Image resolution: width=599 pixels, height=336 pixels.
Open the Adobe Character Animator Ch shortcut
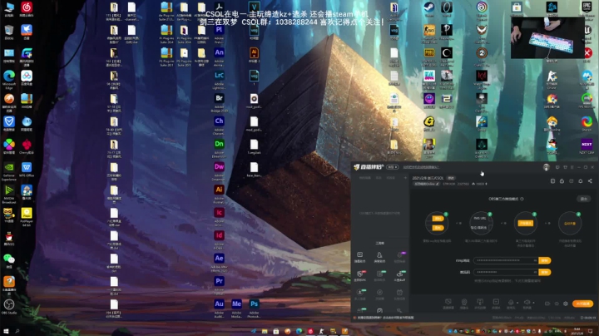(219, 125)
